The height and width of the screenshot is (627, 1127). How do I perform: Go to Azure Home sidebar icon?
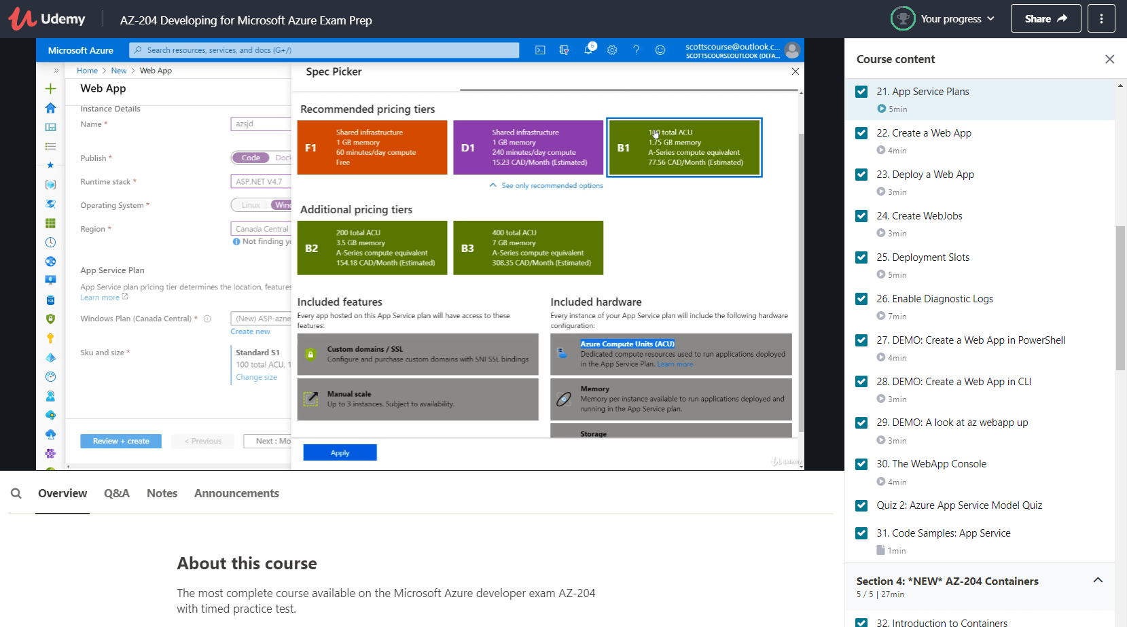coord(50,108)
